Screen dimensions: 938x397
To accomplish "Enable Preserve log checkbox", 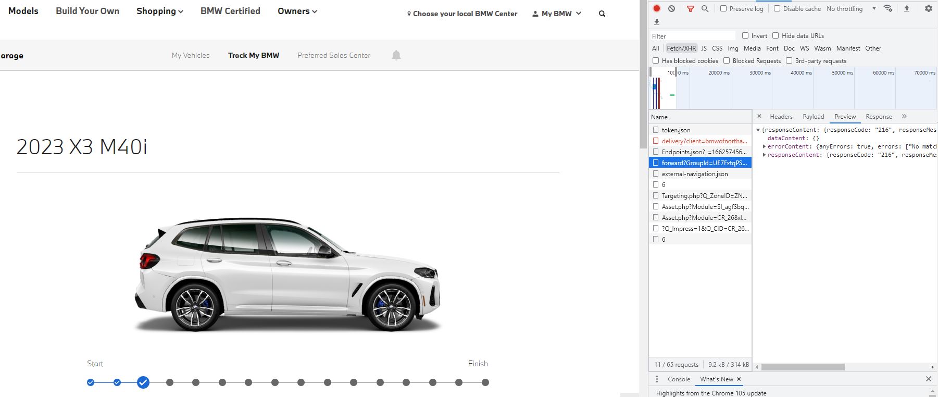I will click(x=723, y=8).
